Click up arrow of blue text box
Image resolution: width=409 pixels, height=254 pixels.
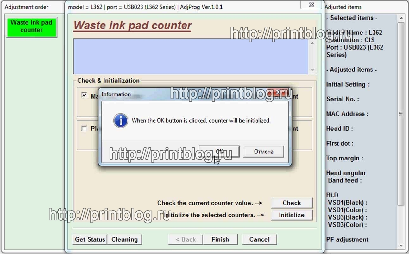coord(312,43)
